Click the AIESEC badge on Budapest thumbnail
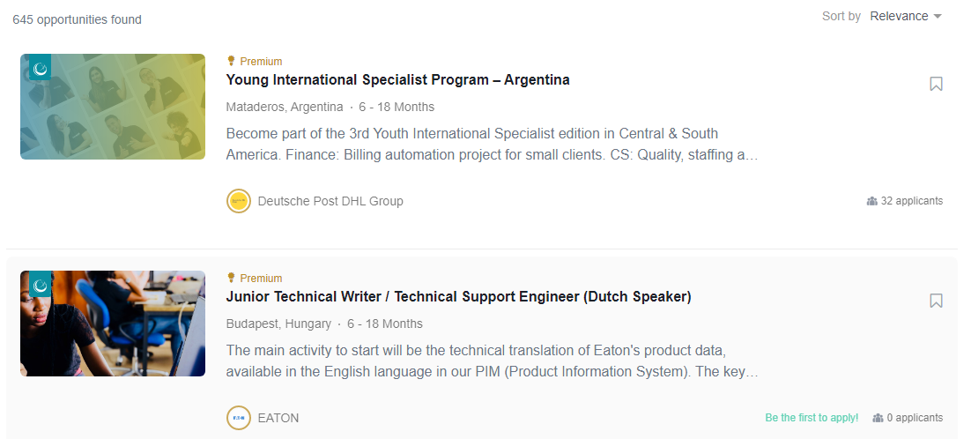 41,285
